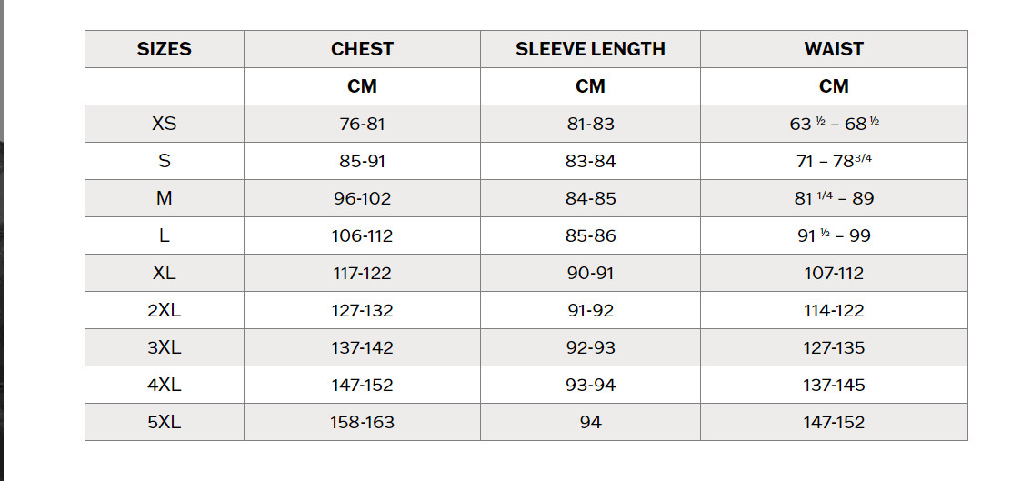1011x481 pixels.
Task: Select chest value 106-112 for size L
Action: [362, 235]
